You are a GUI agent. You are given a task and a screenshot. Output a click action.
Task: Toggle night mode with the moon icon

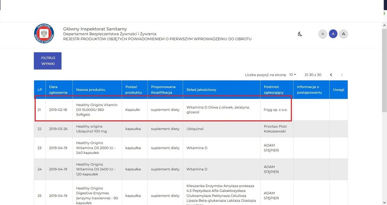(x=300, y=34)
